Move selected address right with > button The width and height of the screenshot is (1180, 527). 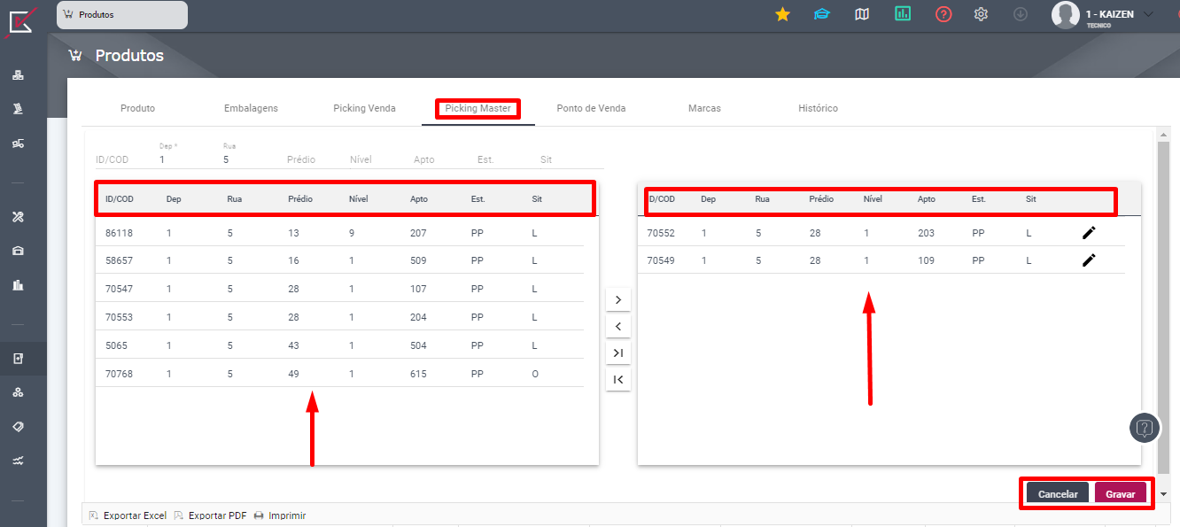tap(617, 299)
